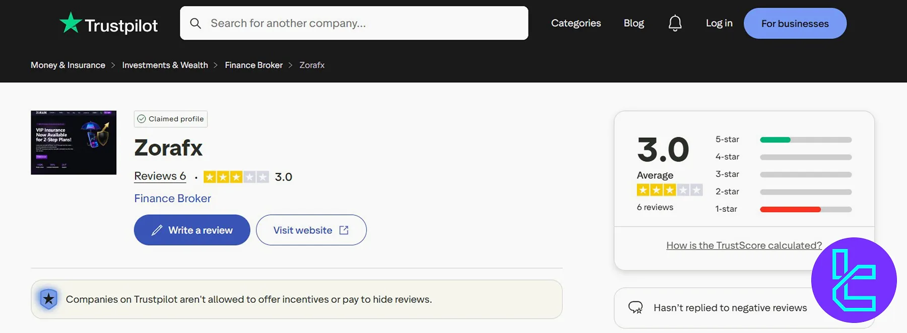Navigate to Money & Insurance breadcrumb
The height and width of the screenshot is (333, 907).
[x=68, y=65]
